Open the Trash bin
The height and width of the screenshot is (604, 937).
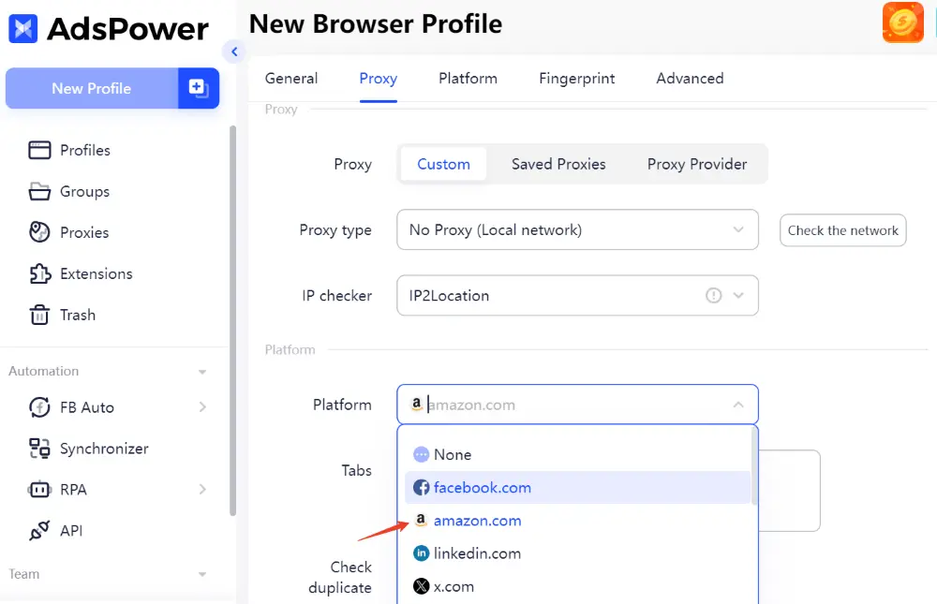click(x=62, y=315)
